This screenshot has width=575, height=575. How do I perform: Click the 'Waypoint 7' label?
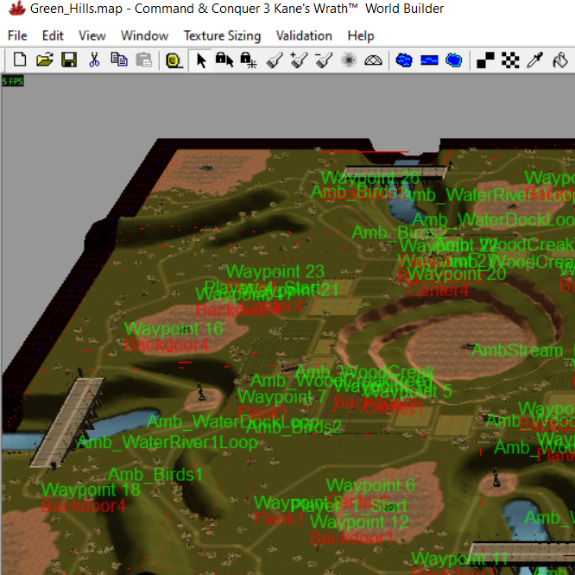pyautogui.click(x=282, y=397)
